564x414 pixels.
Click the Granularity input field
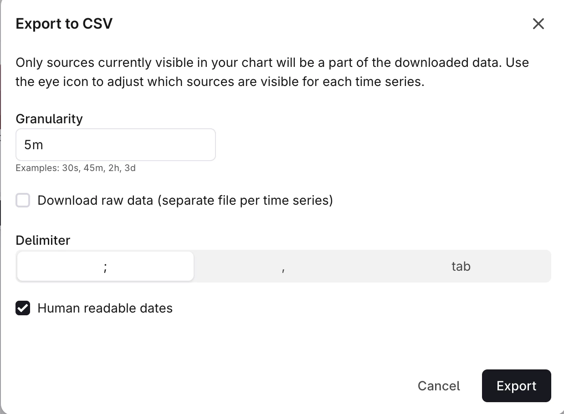pyautogui.click(x=115, y=145)
